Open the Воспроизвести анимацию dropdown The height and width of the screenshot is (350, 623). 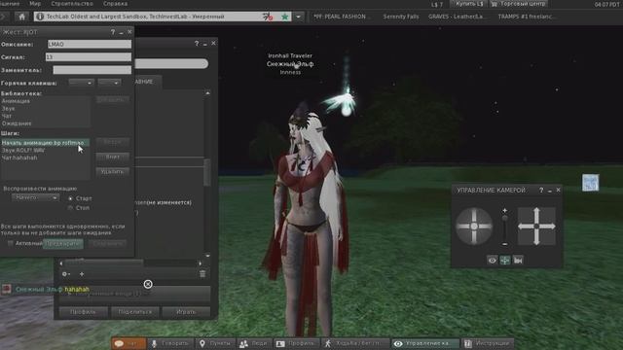(x=35, y=197)
